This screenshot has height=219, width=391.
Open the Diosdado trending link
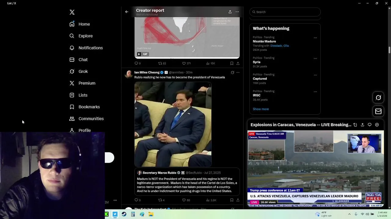click(276, 46)
